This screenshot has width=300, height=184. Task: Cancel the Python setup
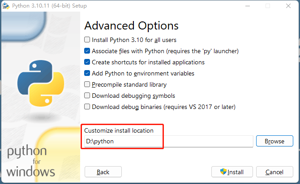click(274, 172)
